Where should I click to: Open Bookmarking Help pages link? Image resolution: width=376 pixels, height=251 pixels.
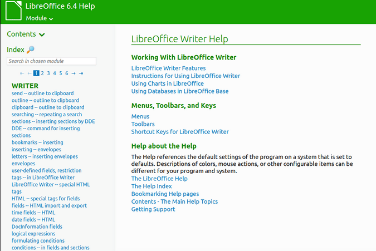[x=165, y=194]
